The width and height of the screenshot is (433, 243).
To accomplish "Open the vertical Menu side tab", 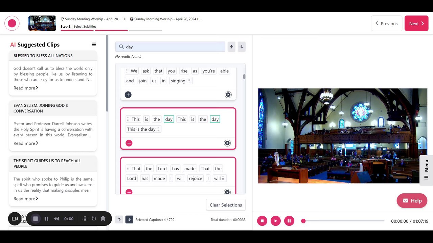I will coord(426,170).
